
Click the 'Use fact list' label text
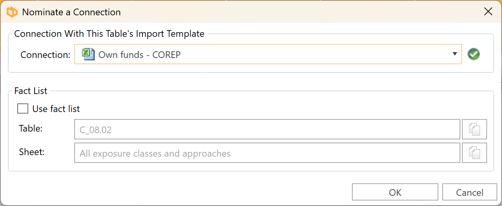click(56, 109)
